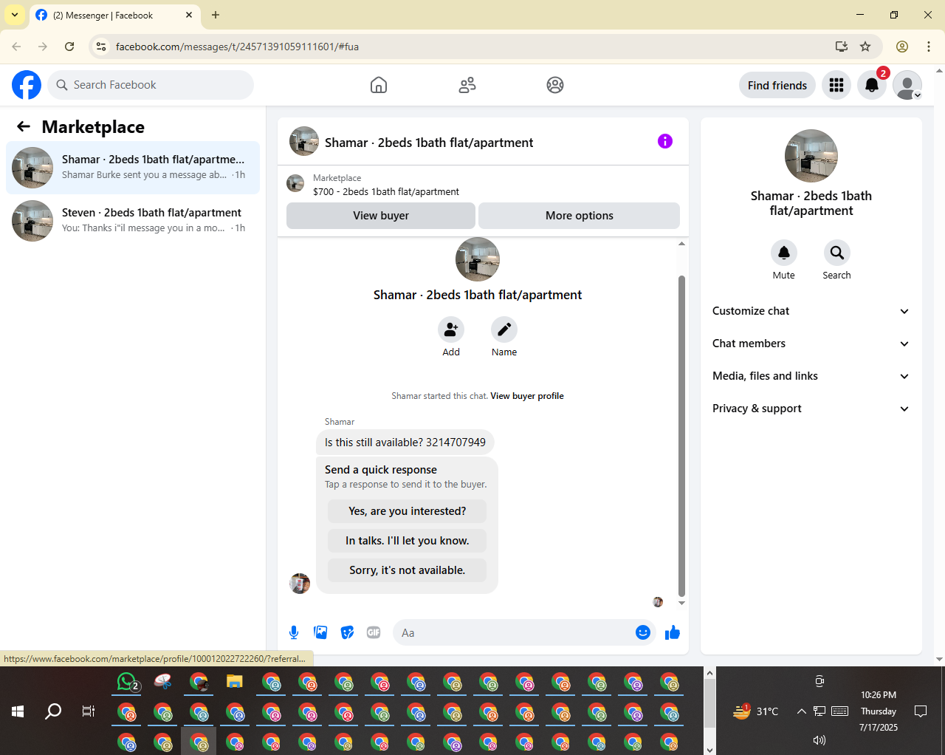This screenshot has width=945, height=755.
Task: Bookmark this page with the star icon
Action: click(865, 47)
